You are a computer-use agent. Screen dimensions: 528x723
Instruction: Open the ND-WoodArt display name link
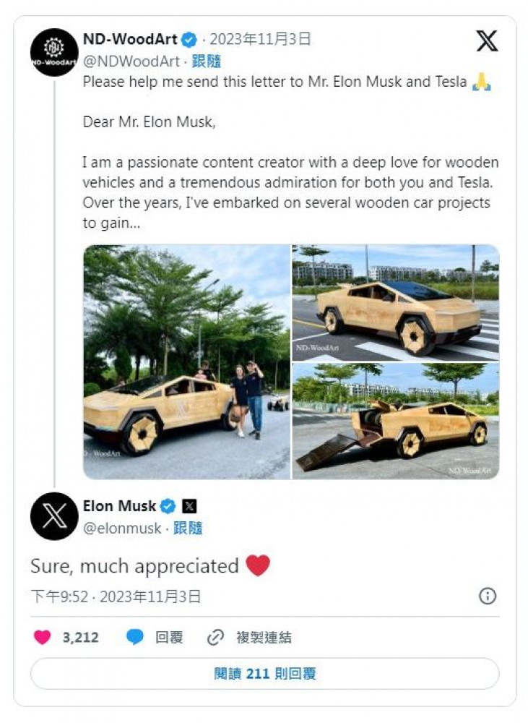[x=130, y=40]
